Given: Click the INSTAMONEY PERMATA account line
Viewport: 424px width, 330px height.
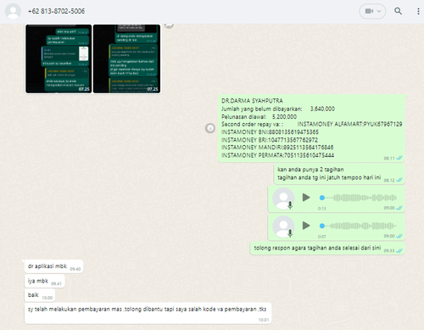Looking at the screenshot, I should click(277, 155).
